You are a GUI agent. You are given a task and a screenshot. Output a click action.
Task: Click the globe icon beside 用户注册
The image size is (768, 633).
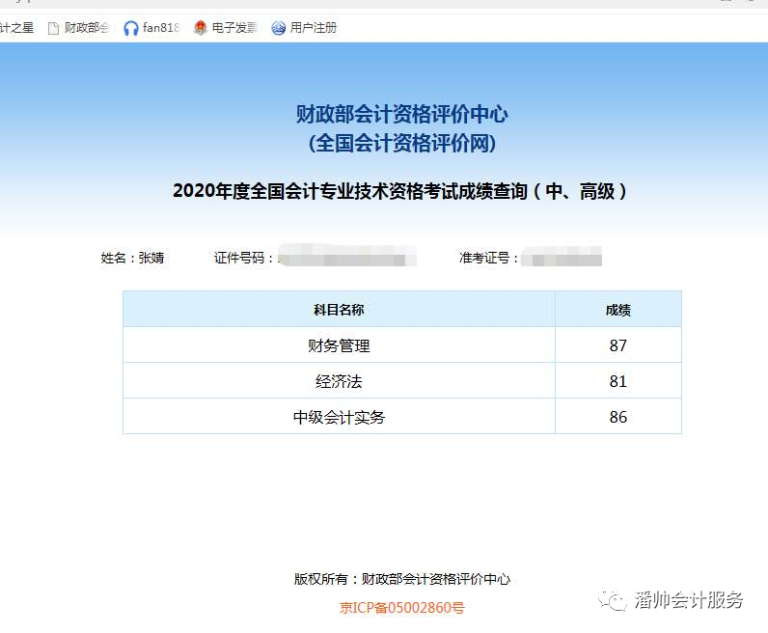click(278, 28)
